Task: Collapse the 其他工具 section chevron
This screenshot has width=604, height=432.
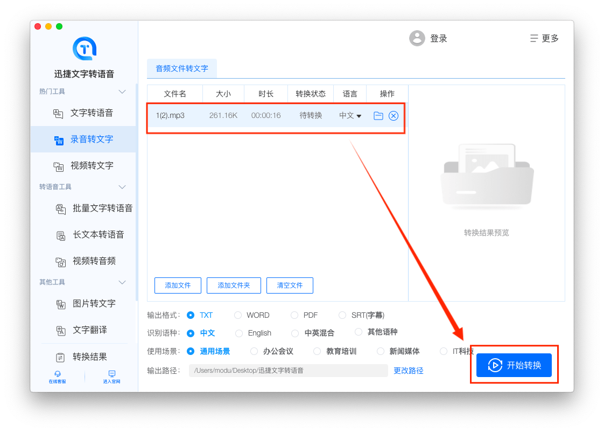Action: point(122,282)
